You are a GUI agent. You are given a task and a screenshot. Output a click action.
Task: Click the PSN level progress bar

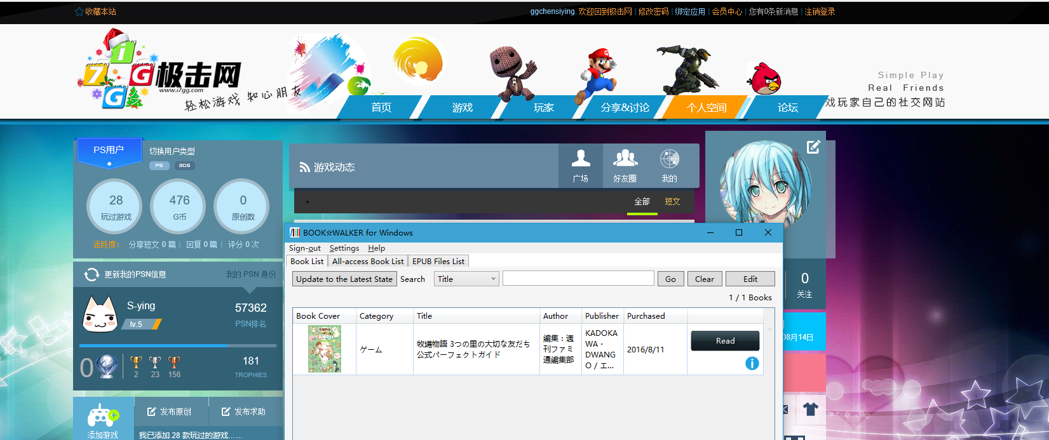tap(178, 345)
